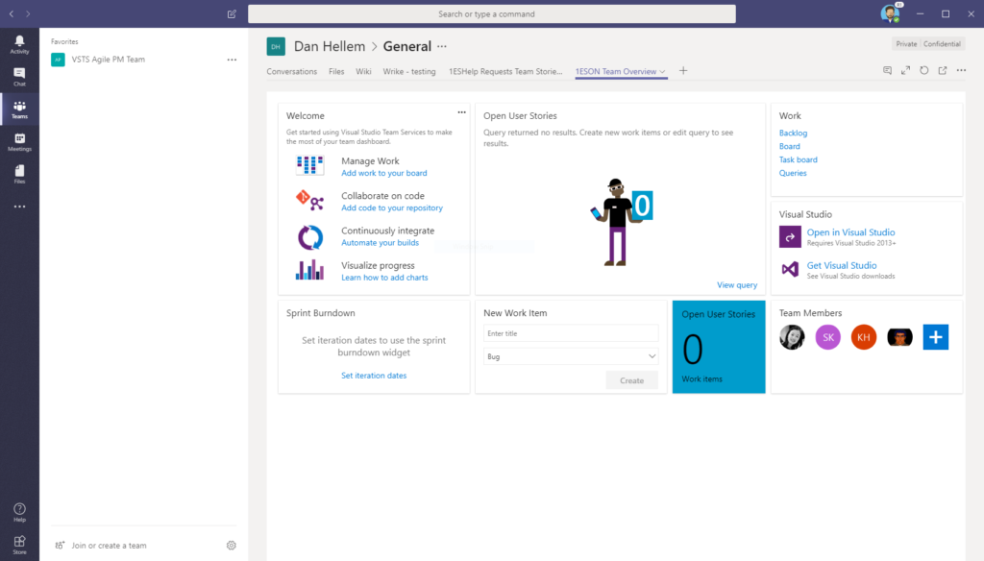
Task: Click the Enter title input field
Action: pyautogui.click(x=571, y=333)
